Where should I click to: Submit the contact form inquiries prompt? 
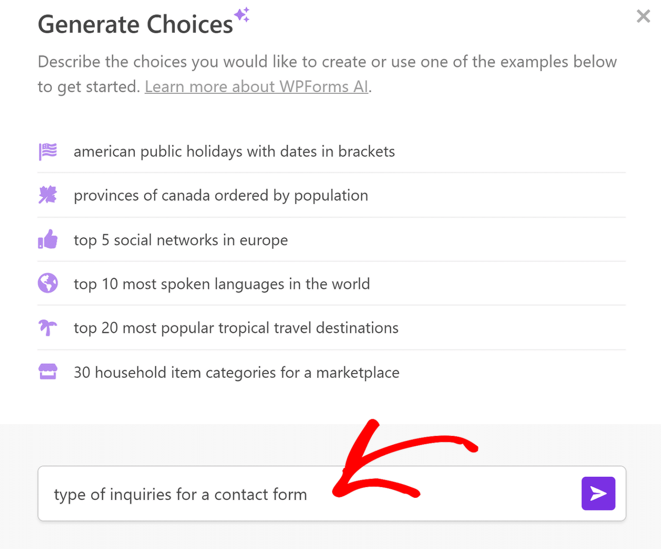598,494
